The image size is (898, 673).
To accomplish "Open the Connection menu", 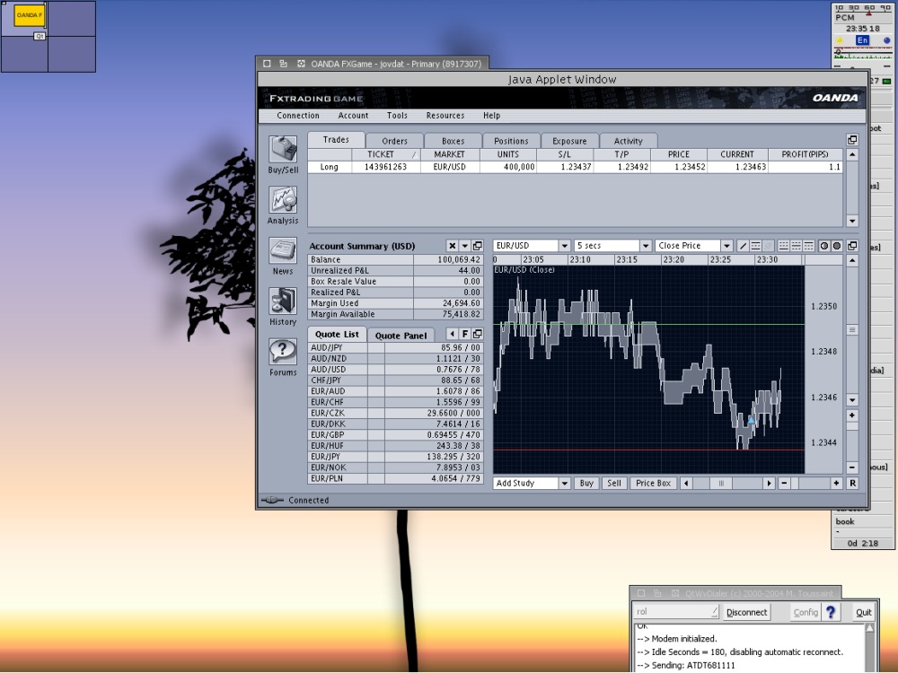I will [298, 116].
